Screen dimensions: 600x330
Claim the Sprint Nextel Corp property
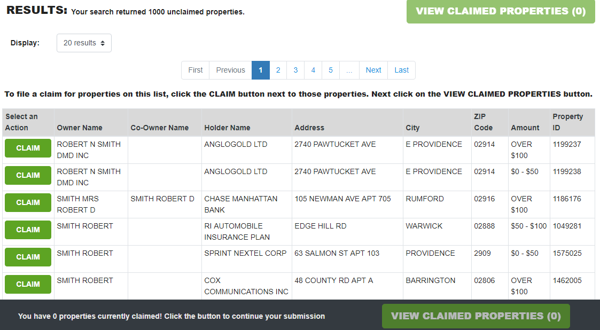tap(28, 257)
